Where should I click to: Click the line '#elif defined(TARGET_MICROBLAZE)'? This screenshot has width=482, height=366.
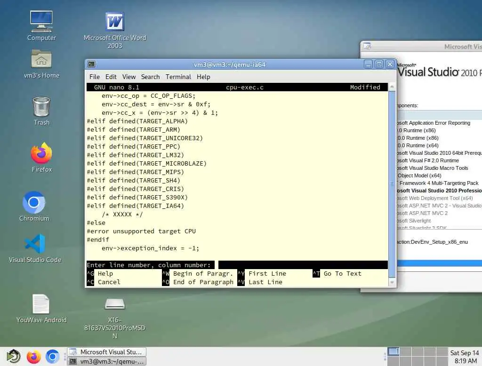click(147, 164)
